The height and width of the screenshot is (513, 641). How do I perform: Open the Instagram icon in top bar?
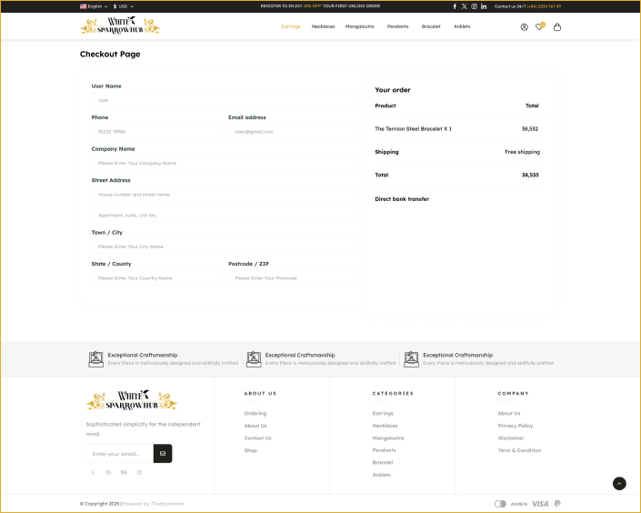pos(474,6)
